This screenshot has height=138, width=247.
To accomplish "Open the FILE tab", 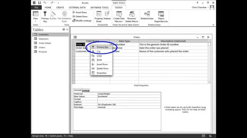I will tap(36, 8).
